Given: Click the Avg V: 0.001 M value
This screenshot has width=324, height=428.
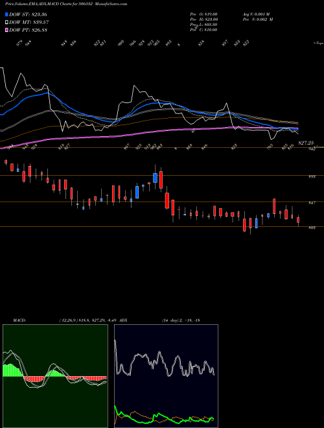Looking at the screenshot, I should click(x=256, y=14).
